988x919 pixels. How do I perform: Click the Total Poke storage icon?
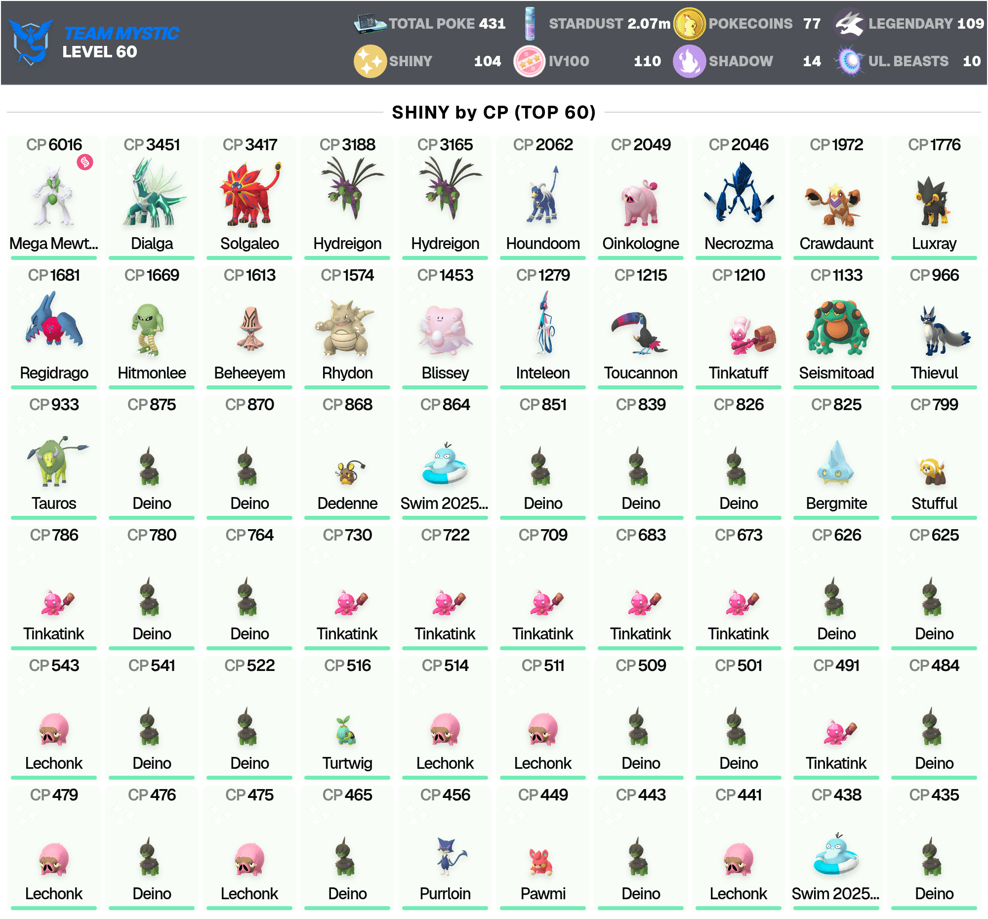point(370,24)
